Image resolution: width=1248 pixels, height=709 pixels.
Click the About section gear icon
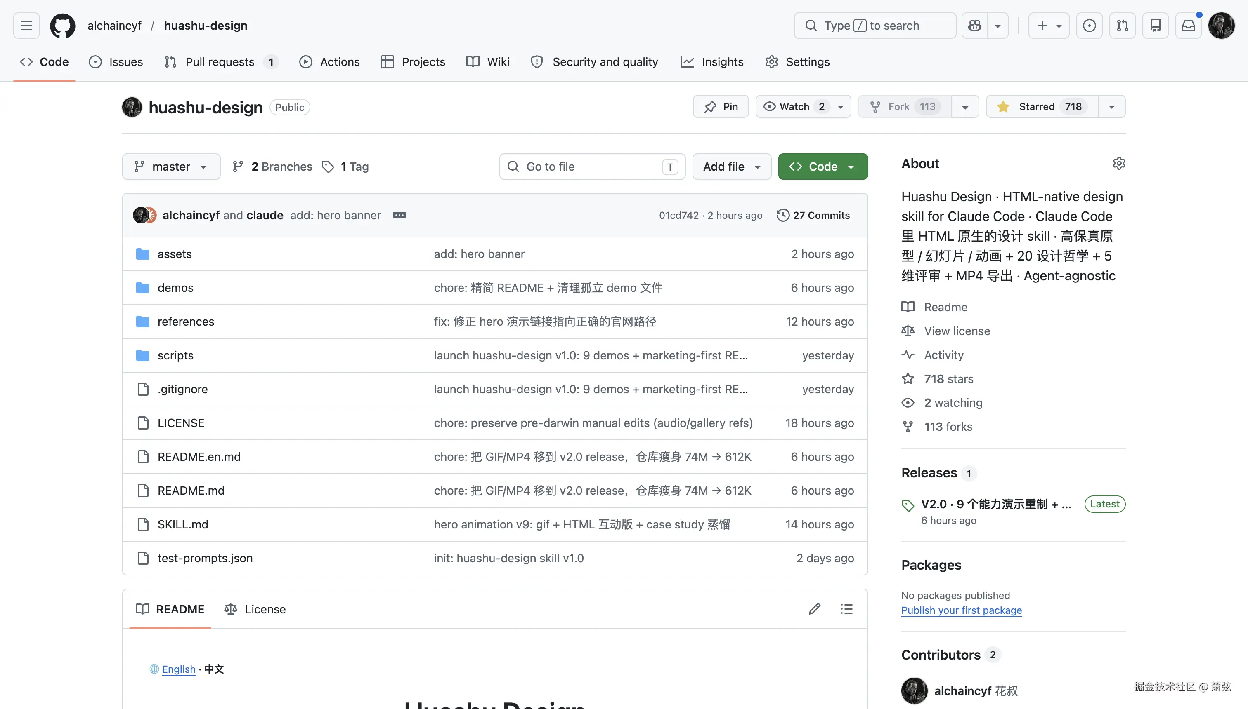point(1119,164)
